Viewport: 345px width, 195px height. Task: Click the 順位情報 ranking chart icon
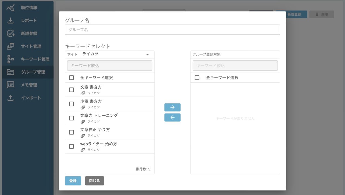point(10,8)
